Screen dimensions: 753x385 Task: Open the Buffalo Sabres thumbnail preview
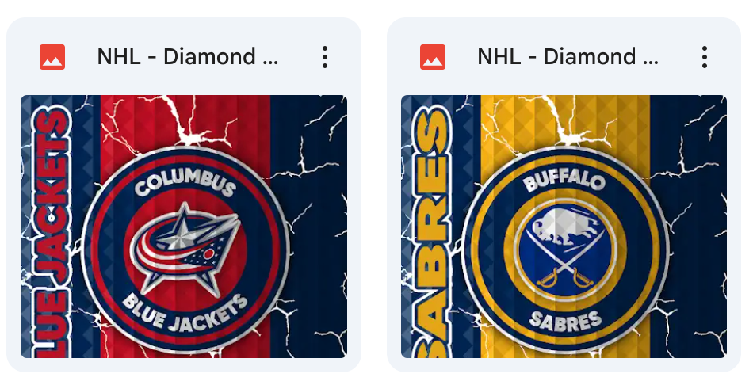click(x=564, y=226)
